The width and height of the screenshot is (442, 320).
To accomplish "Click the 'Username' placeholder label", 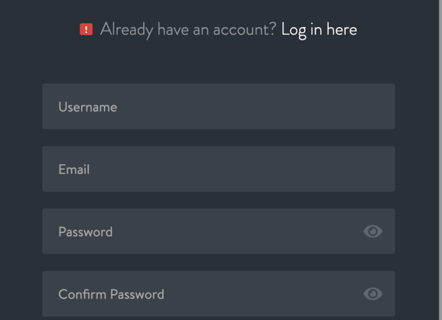I will click(x=88, y=107).
